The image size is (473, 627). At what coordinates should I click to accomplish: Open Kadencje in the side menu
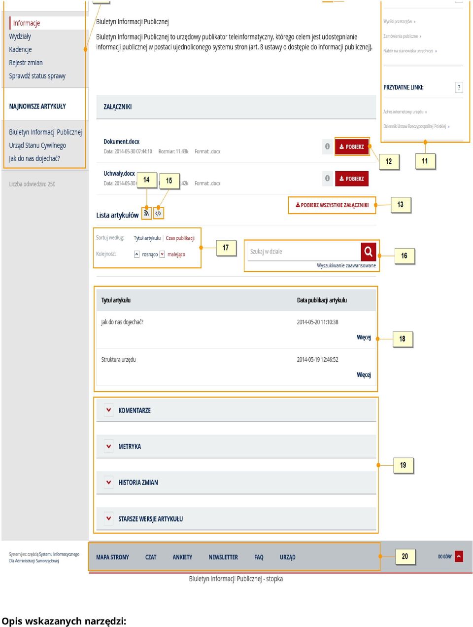point(20,49)
